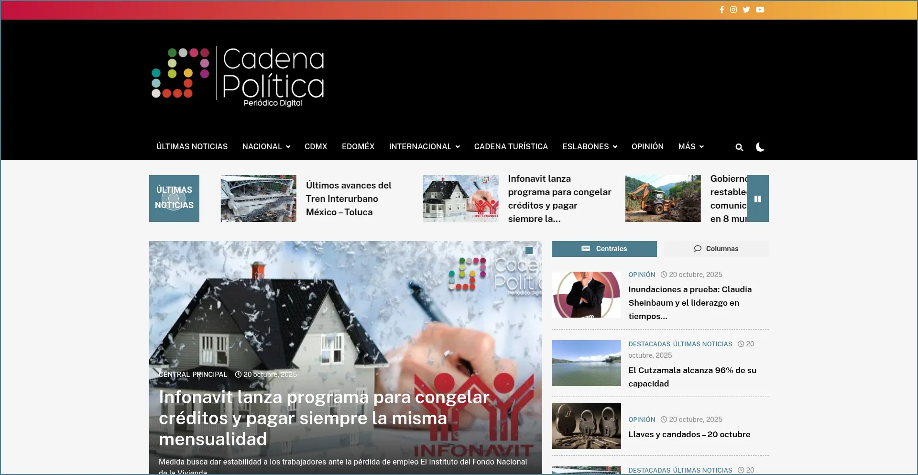The width and height of the screenshot is (918, 475).
Task: Expand the Nacional dropdown menu
Action: point(266,147)
